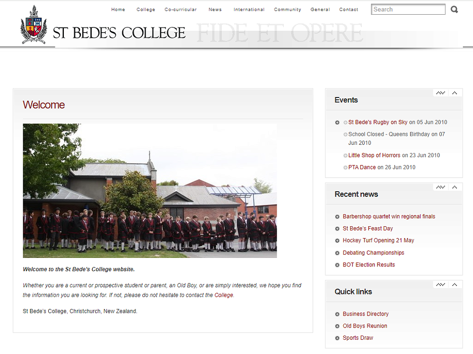Click the plus icon beside PTA Dance
The height and width of the screenshot is (354, 473).
[345, 168]
